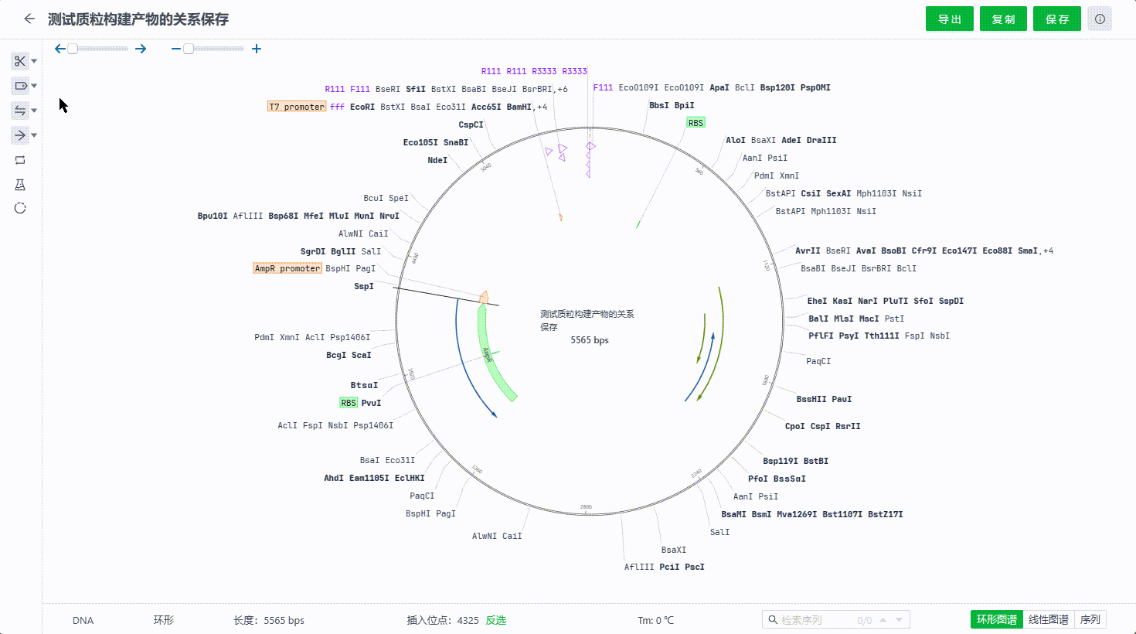Click the double-arrow swap icon
The width and height of the screenshot is (1136, 634).
[20, 111]
